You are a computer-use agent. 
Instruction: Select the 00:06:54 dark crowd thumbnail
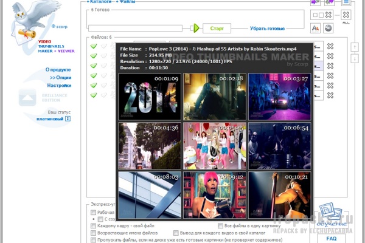tap(280, 146)
